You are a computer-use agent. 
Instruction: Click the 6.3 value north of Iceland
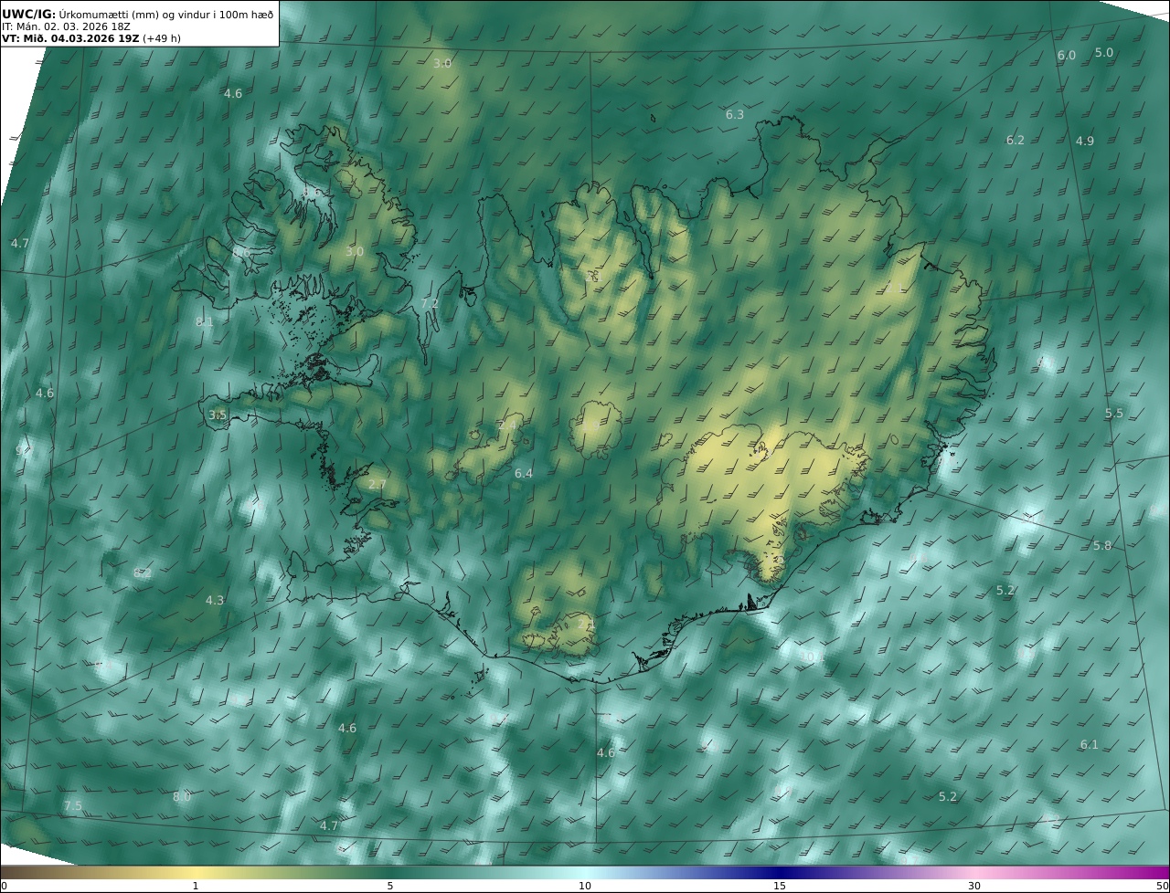[x=735, y=114]
